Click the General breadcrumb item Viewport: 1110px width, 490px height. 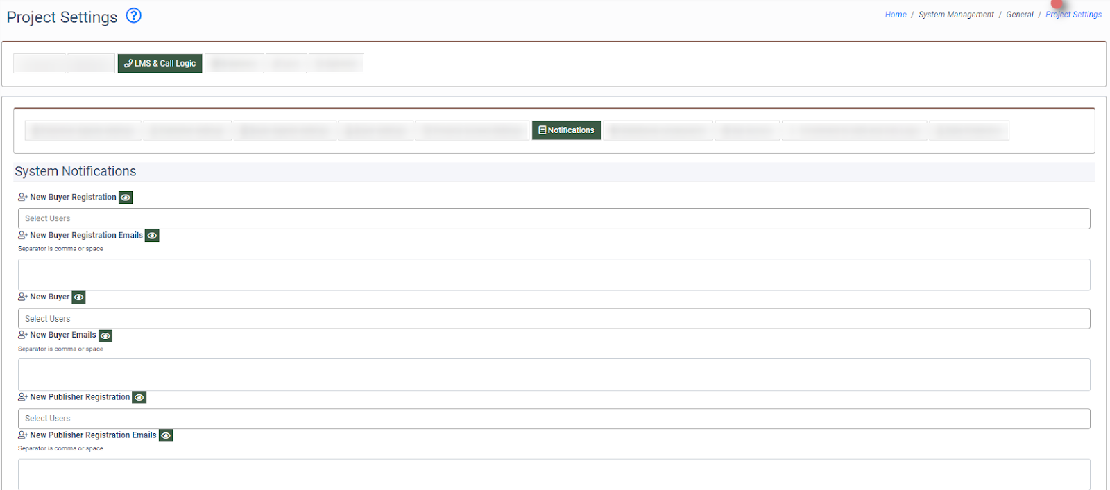click(1019, 15)
